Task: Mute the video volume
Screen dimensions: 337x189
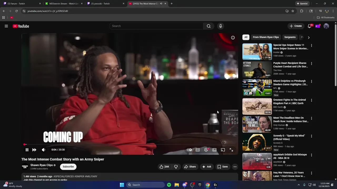Action: [43, 150]
